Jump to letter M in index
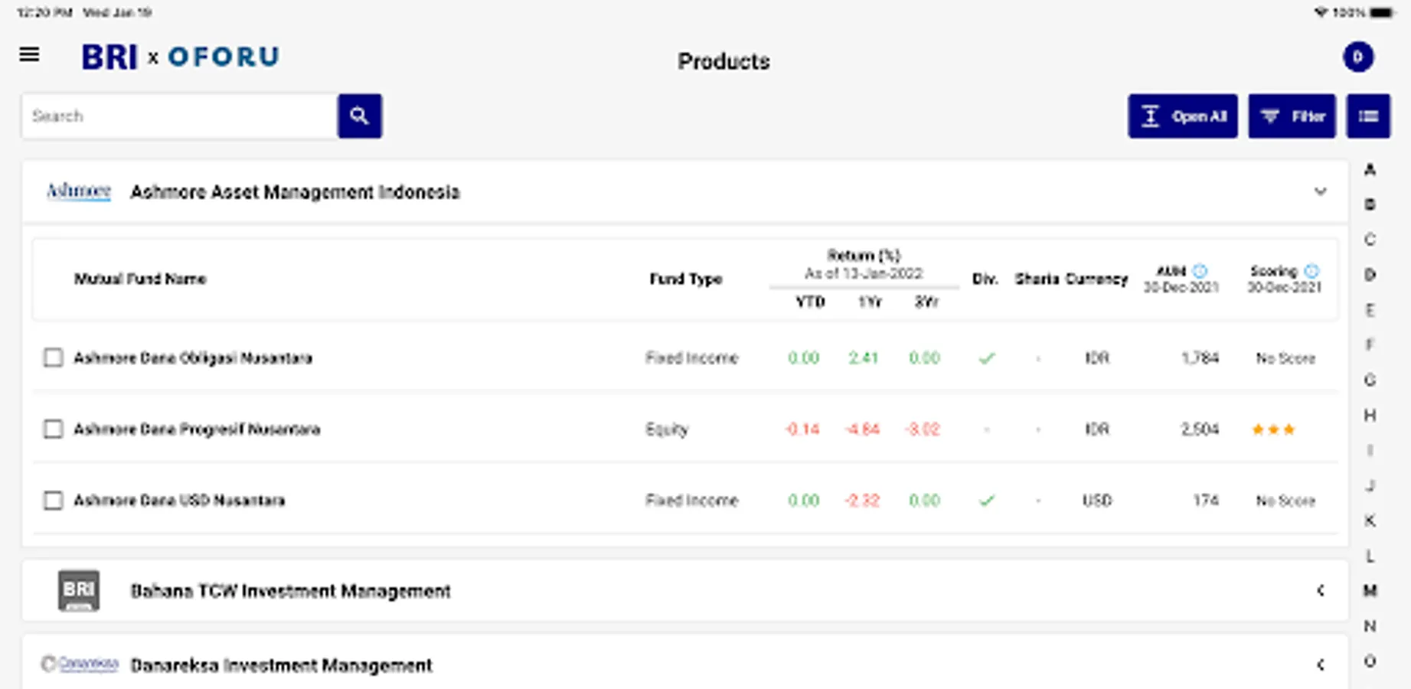This screenshot has height=689, width=1411. (x=1370, y=590)
